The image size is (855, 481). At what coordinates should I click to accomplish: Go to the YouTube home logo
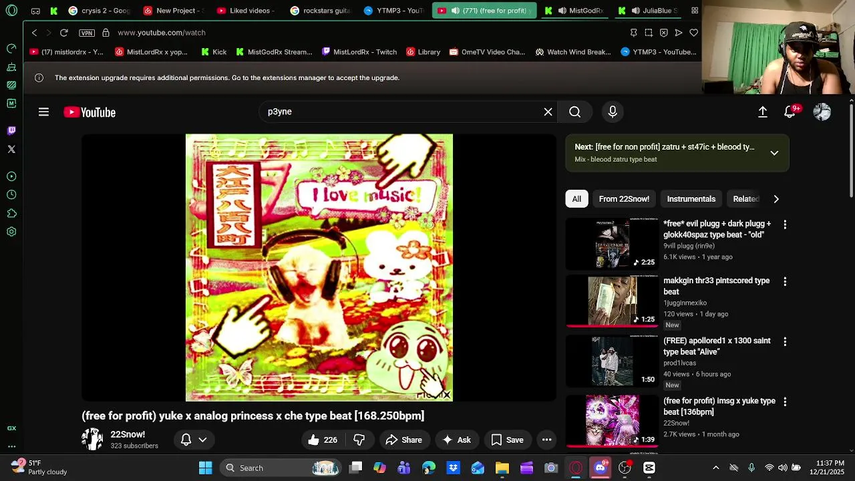pos(90,112)
